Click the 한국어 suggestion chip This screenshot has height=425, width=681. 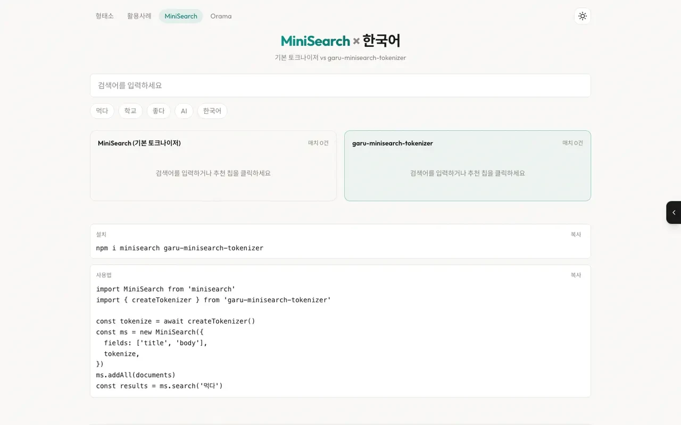[x=212, y=111]
